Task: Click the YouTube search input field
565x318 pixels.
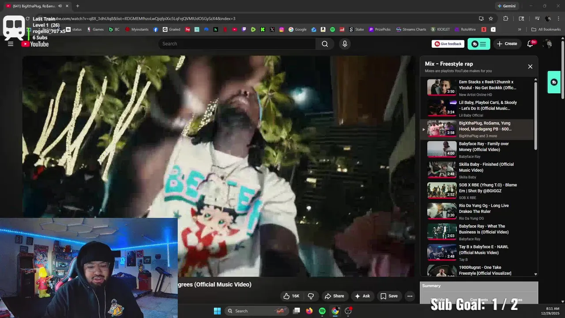Action: [237, 44]
